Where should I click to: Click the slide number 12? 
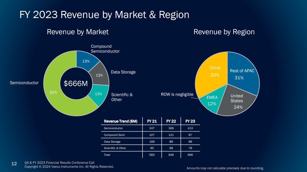coord(14,164)
